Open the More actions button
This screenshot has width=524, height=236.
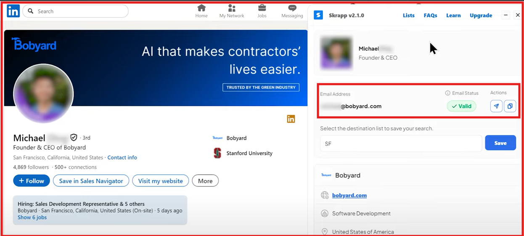tap(205, 181)
